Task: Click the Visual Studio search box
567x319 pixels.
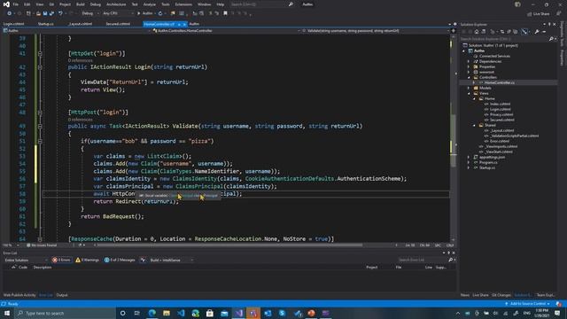Action: [262, 4]
